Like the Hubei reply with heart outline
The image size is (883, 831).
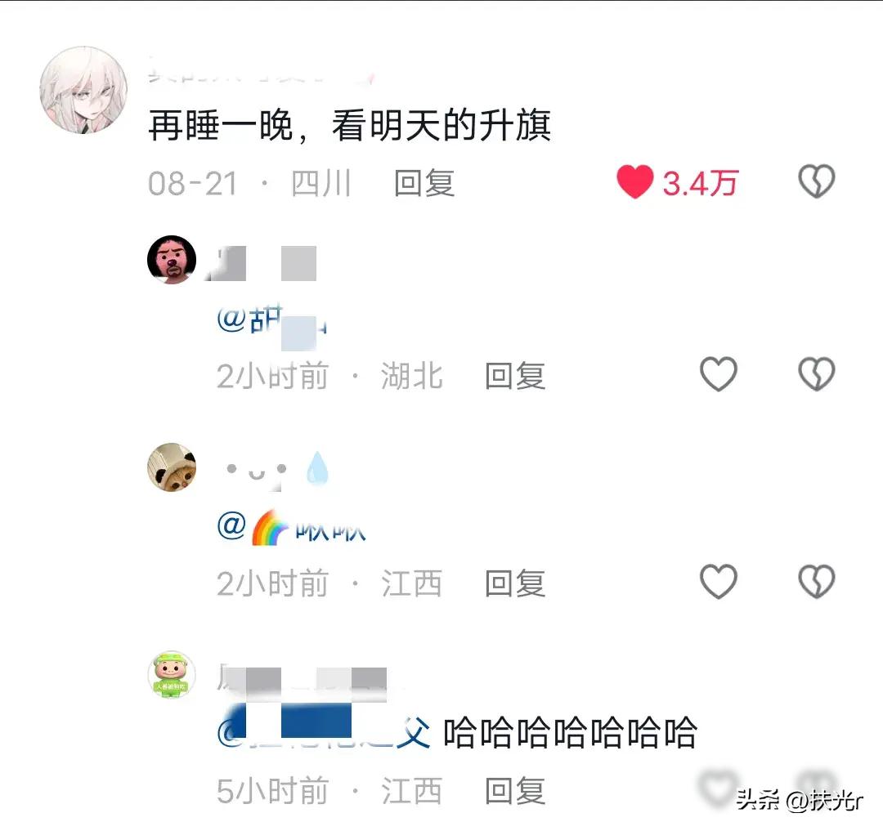click(x=719, y=374)
